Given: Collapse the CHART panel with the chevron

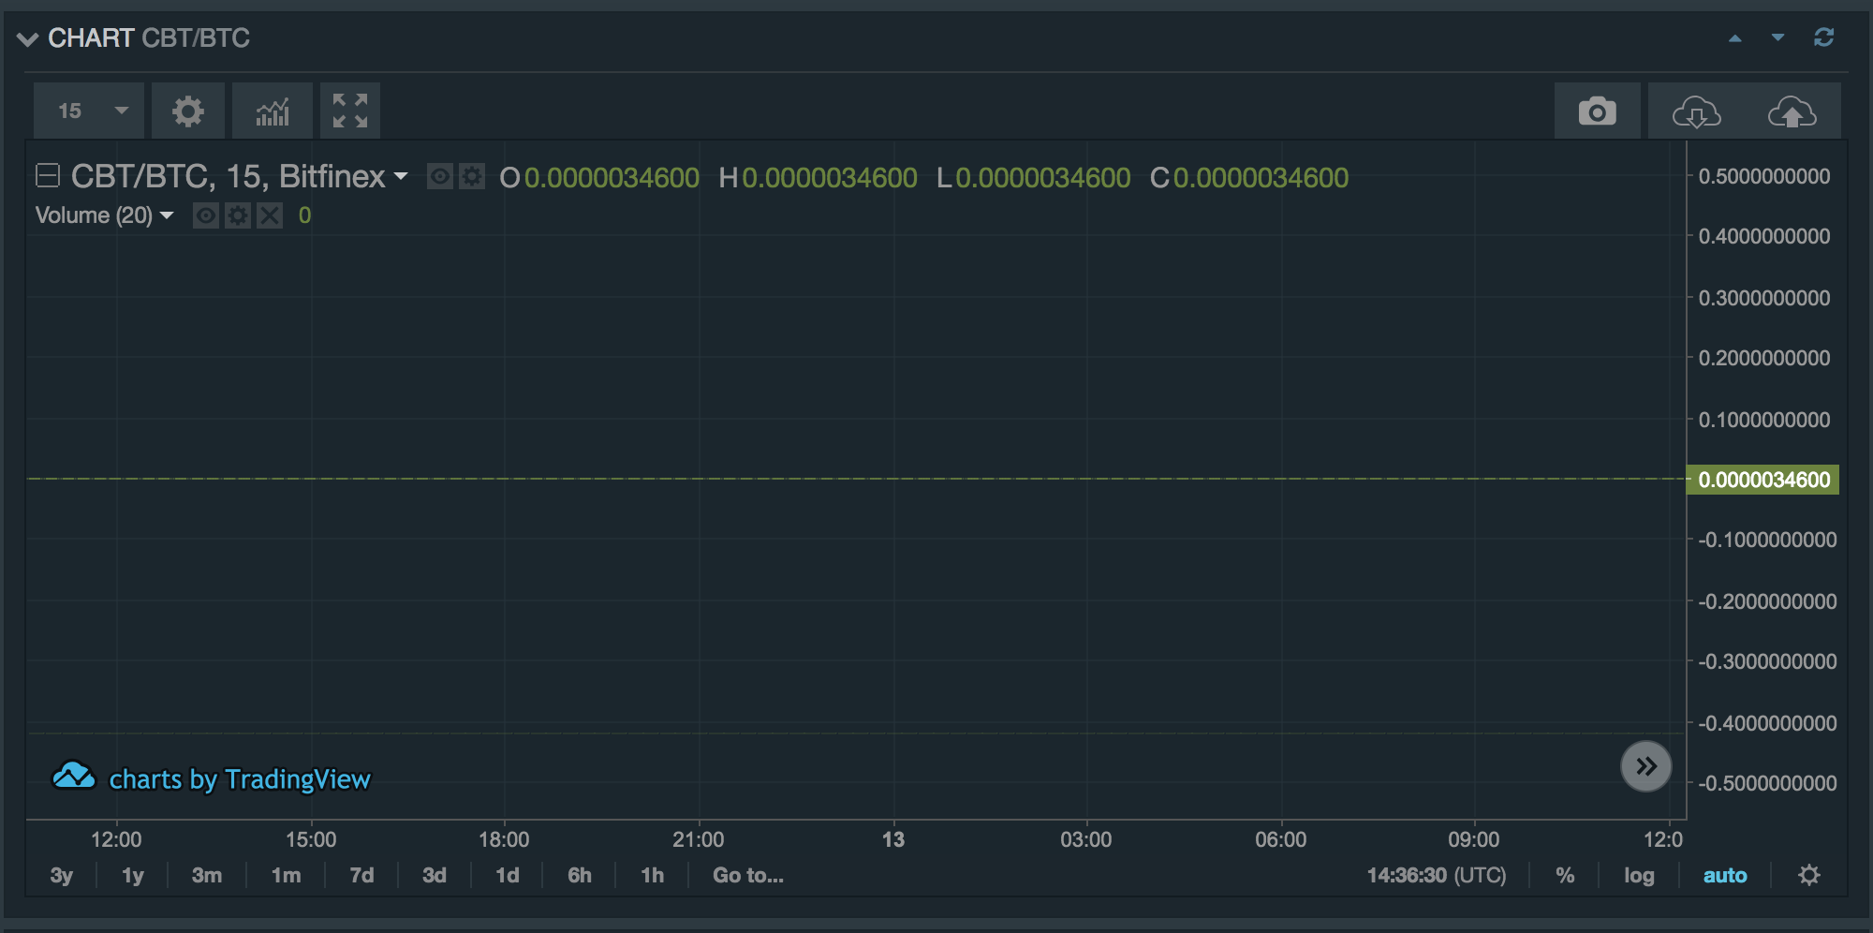Looking at the screenshot, I should tap(28, 37).
